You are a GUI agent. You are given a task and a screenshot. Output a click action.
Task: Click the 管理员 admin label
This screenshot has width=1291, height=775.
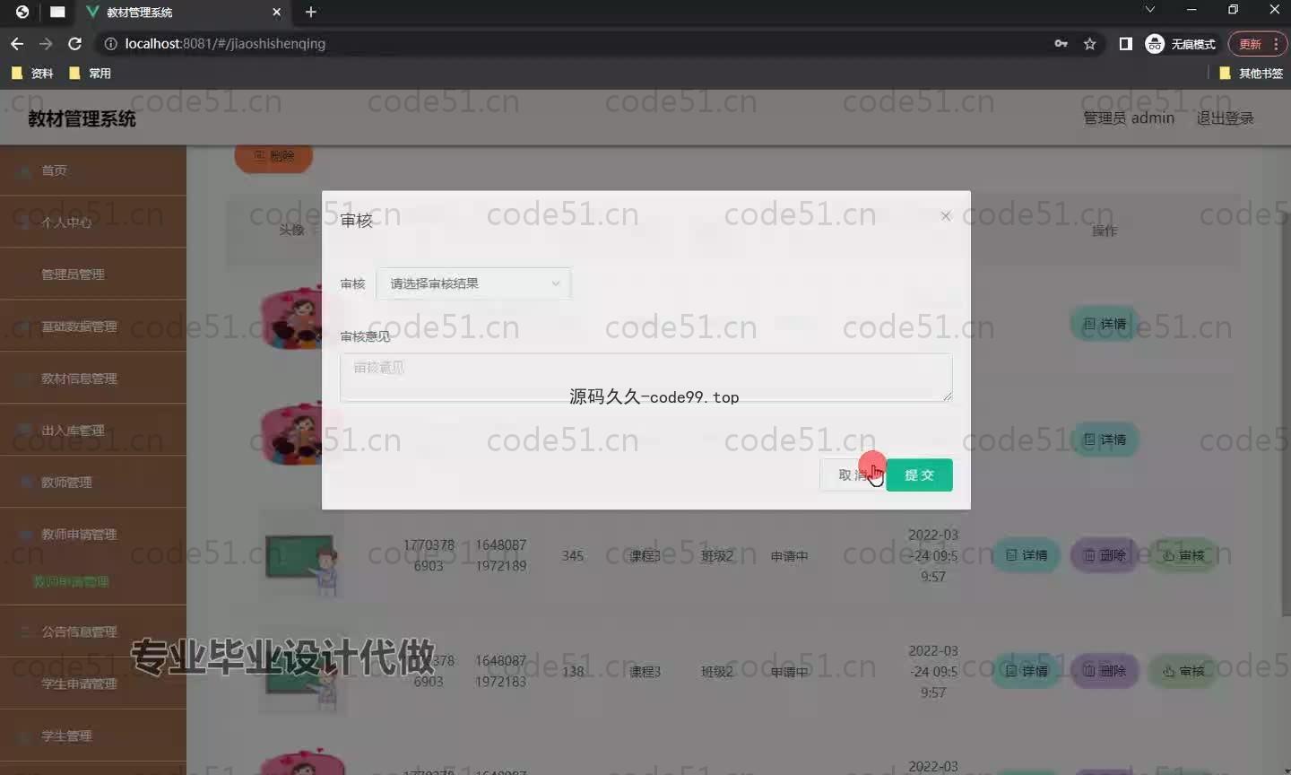click(1128, 118)
